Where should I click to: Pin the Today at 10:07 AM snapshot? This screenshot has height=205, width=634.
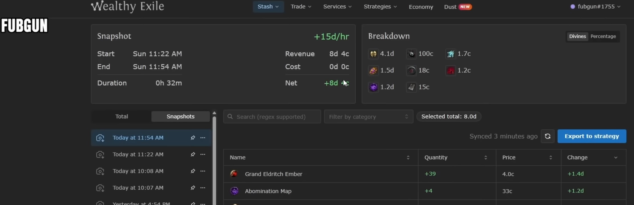pyautogui.click(x=193, y=188)
